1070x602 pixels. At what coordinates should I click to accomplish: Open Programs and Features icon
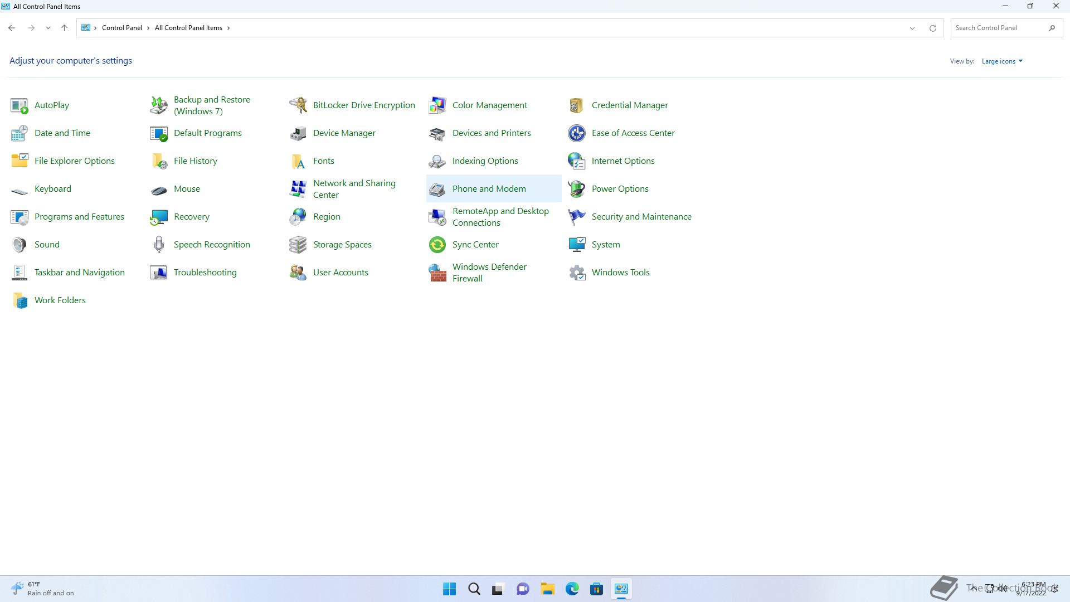pyautogui.click(x=20, y=217)
